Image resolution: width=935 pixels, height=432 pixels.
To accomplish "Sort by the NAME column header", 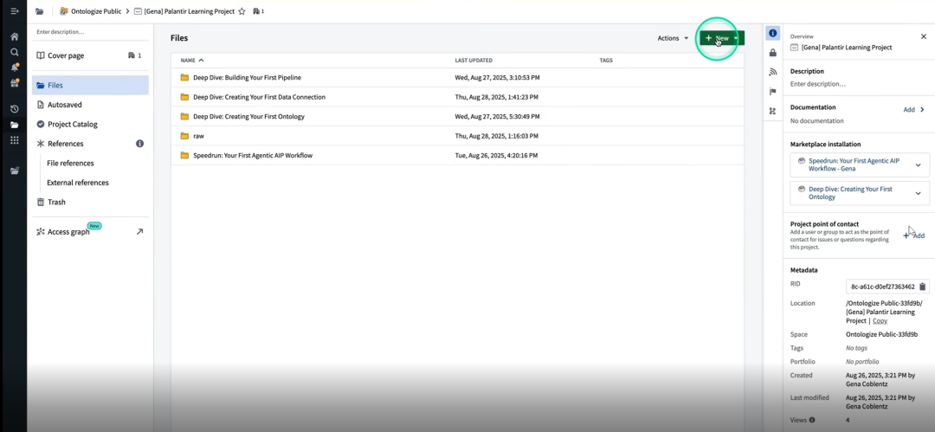I will (192, 61).
